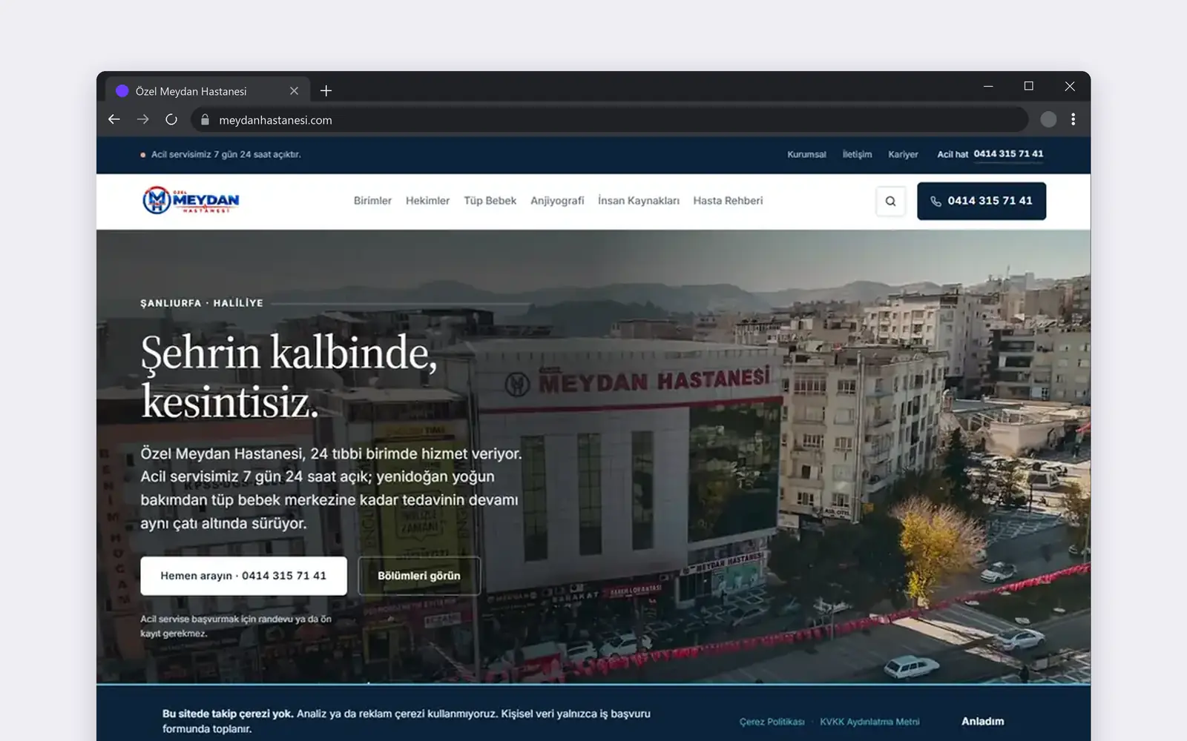Click the ŞANLIURFA · HALİLİYE label

click(x=202, y=303)
